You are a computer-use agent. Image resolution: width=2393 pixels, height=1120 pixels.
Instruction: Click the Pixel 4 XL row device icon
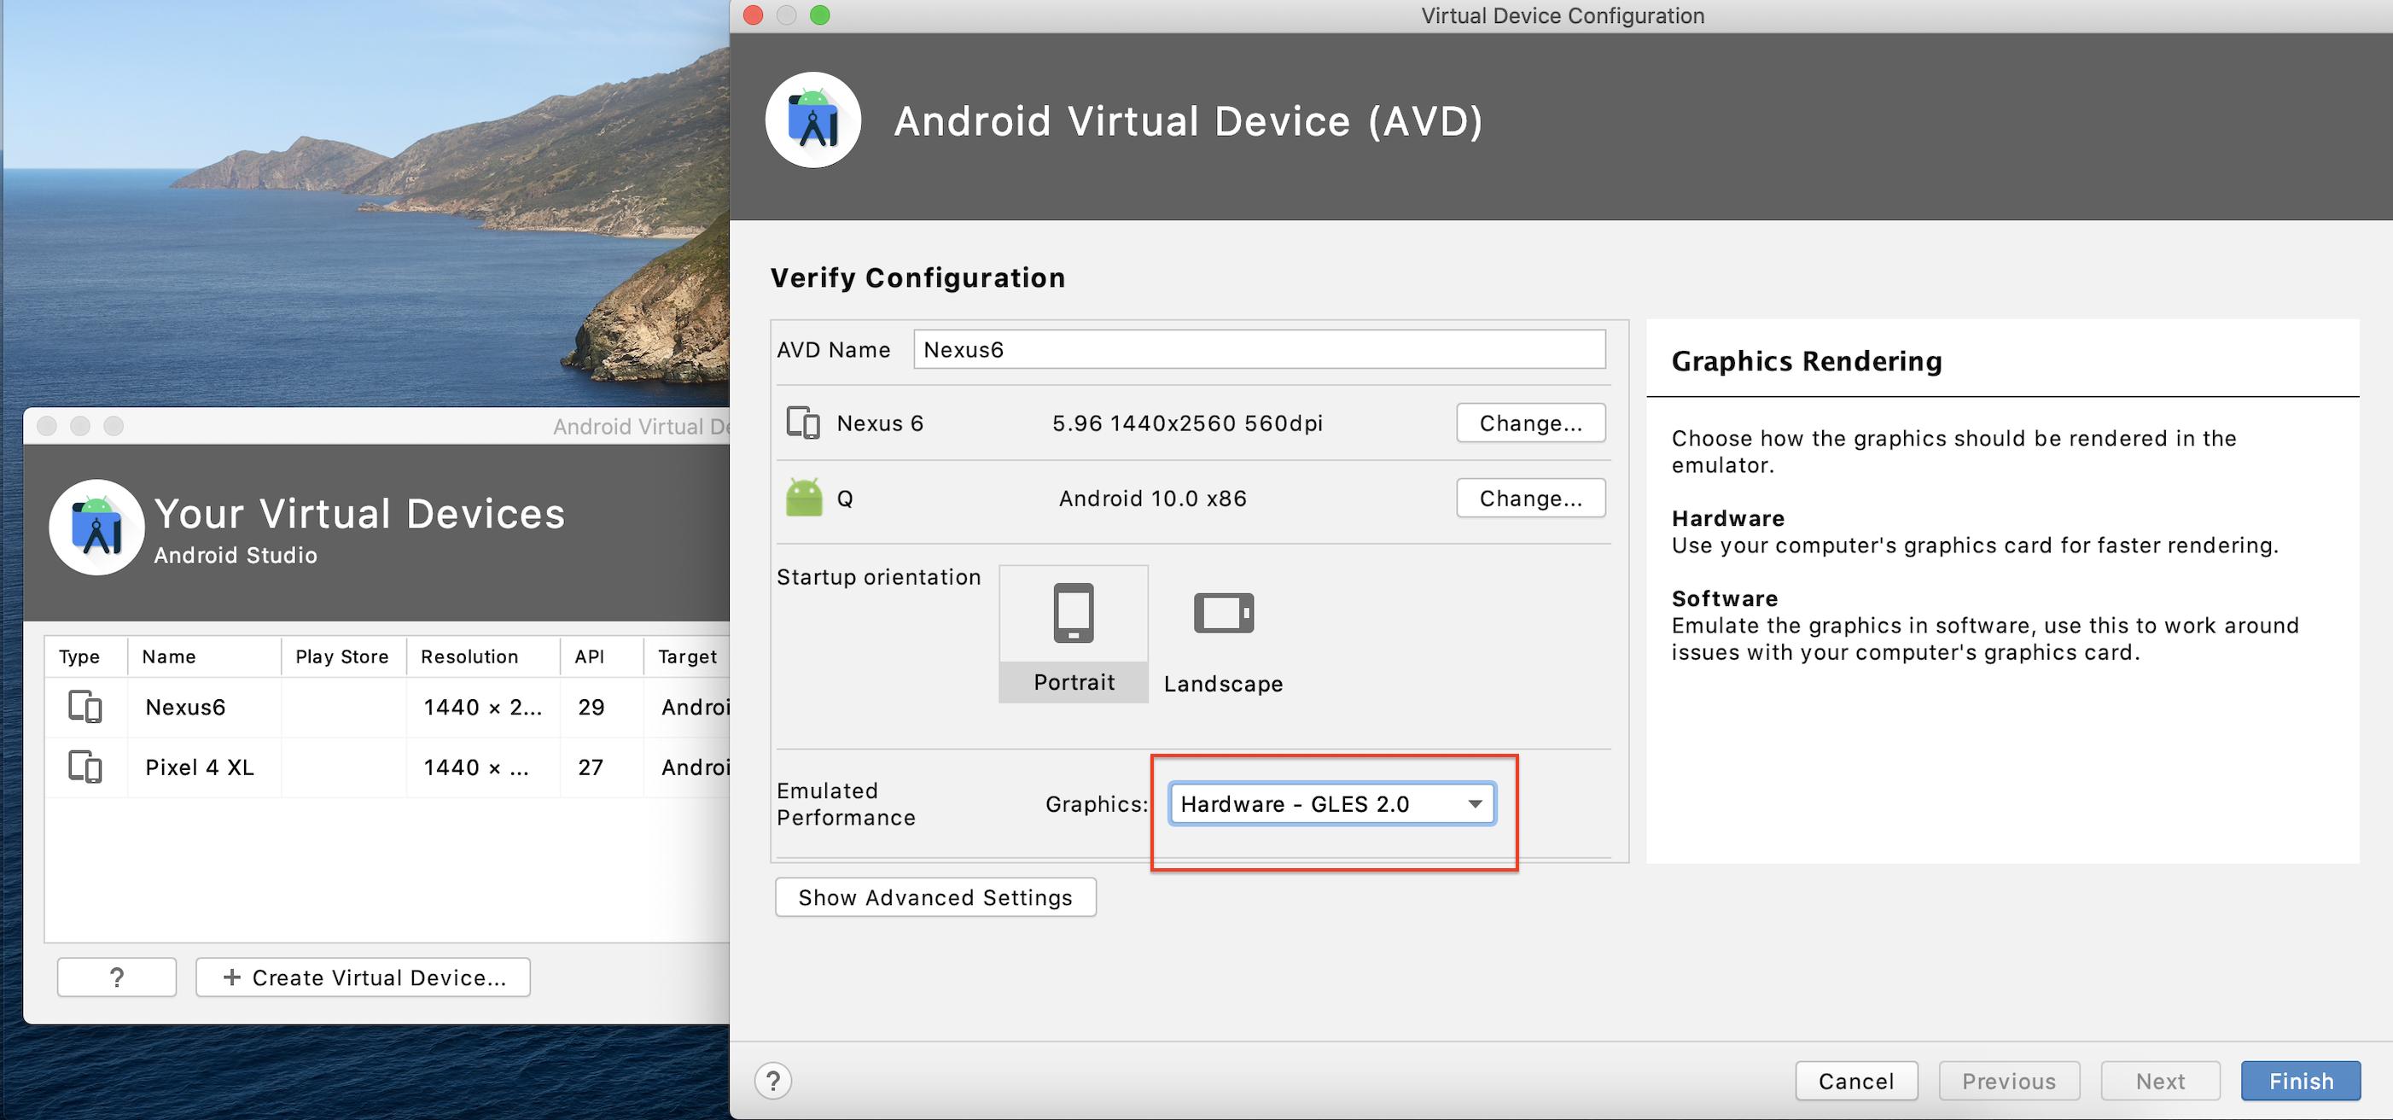[x=84, y=767]
